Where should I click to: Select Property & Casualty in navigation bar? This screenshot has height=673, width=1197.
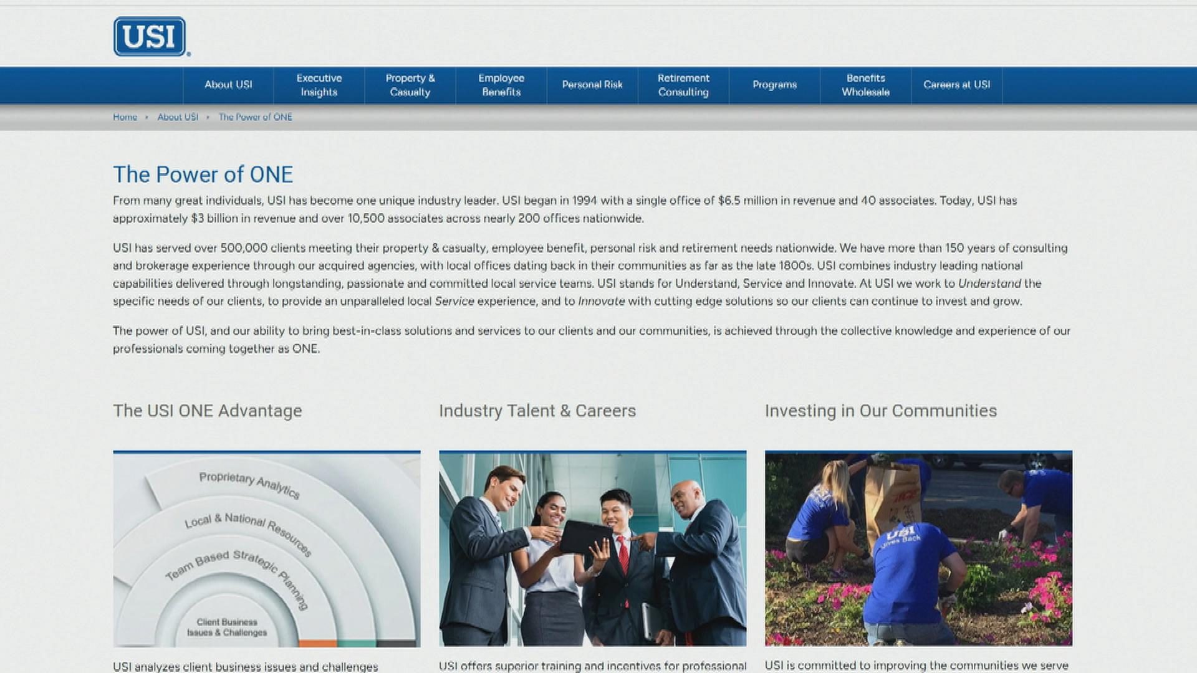click(x=410, y=85)
